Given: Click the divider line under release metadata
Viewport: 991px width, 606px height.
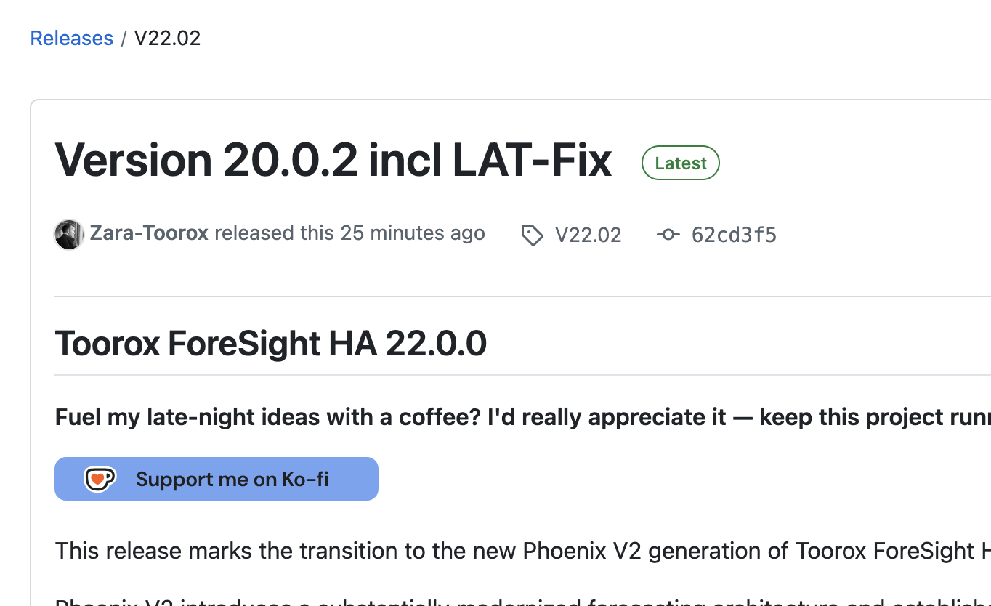Looking at the screenshot, I should 522,296.
